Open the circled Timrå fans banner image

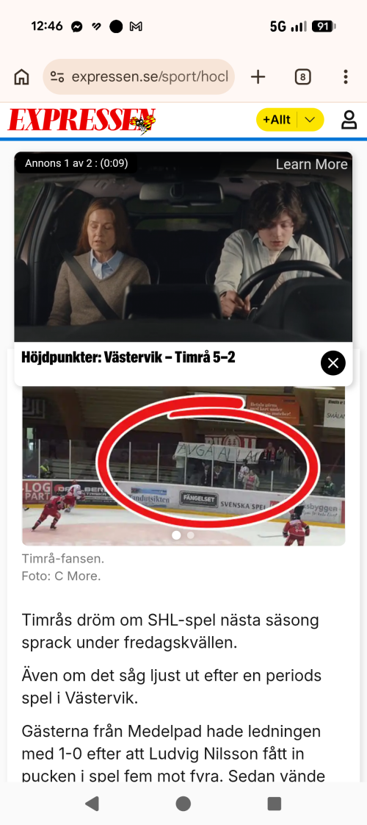(183, 466)
